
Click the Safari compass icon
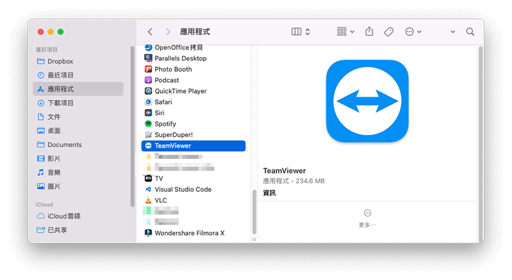[x=148, y=102]
